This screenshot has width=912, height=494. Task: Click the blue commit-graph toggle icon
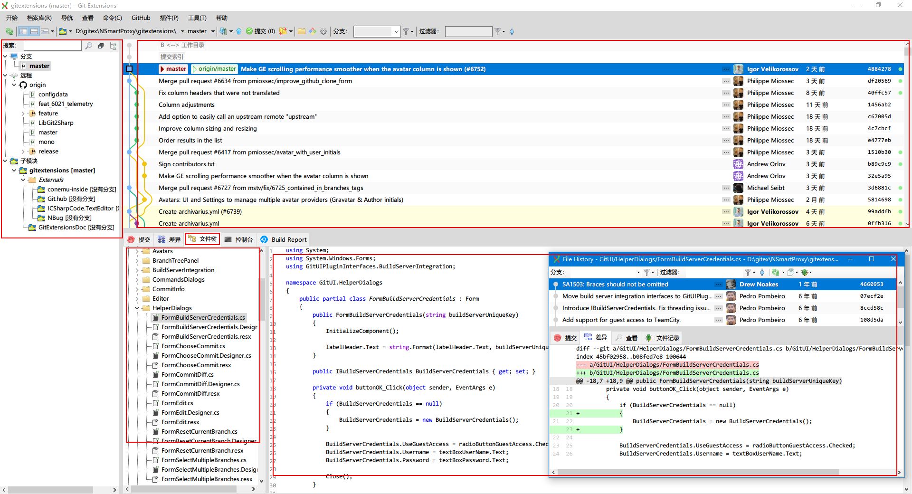pos(512,32)
